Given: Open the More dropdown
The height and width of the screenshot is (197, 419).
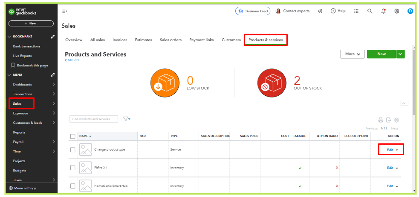Looking at the screenshot, I should click(353, 54).
